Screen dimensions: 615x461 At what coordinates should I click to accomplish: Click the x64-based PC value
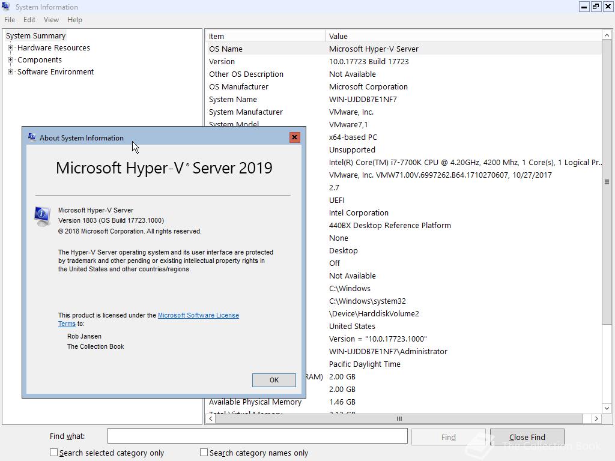tap(353, 137)
